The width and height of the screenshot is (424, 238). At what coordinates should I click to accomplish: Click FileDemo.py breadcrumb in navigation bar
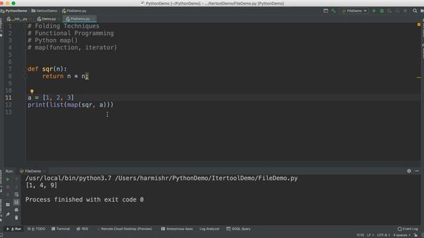point(74,11)
